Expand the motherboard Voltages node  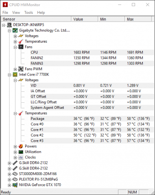[15, 36]
